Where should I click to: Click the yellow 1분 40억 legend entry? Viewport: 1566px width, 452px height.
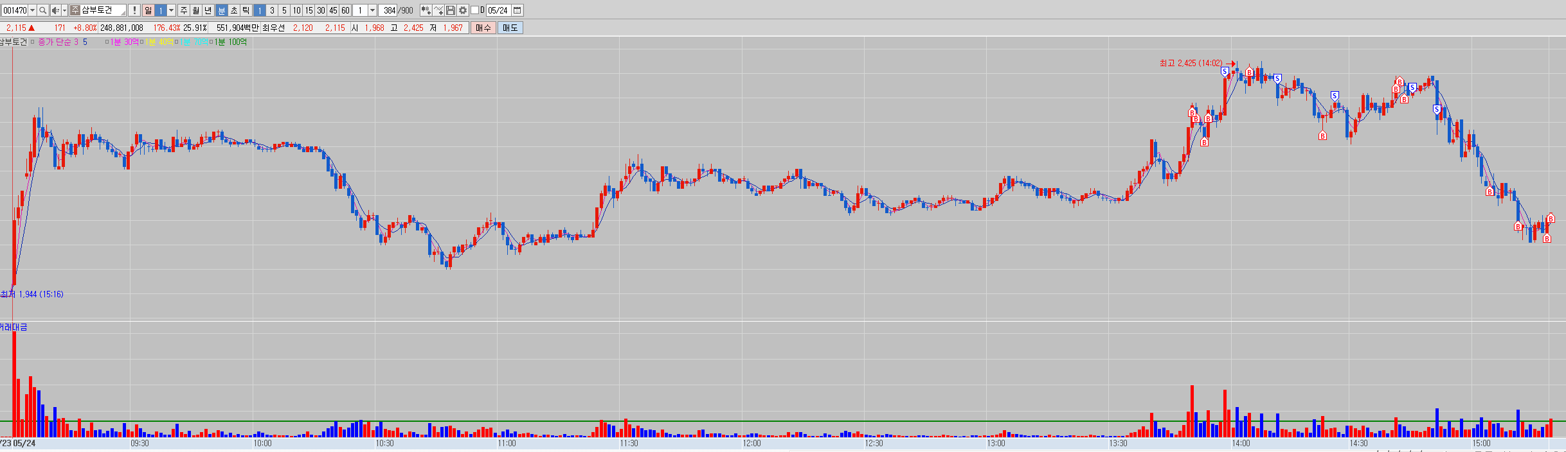[159, 42]
